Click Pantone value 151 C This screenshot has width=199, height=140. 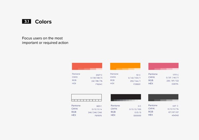point(138,75)
